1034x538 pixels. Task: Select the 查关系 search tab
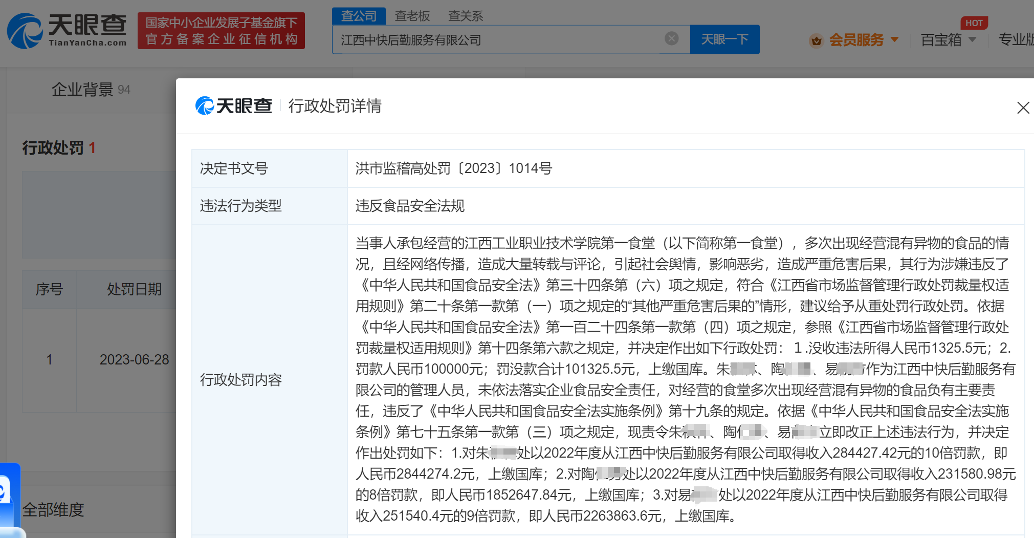(x=465, y=16)
